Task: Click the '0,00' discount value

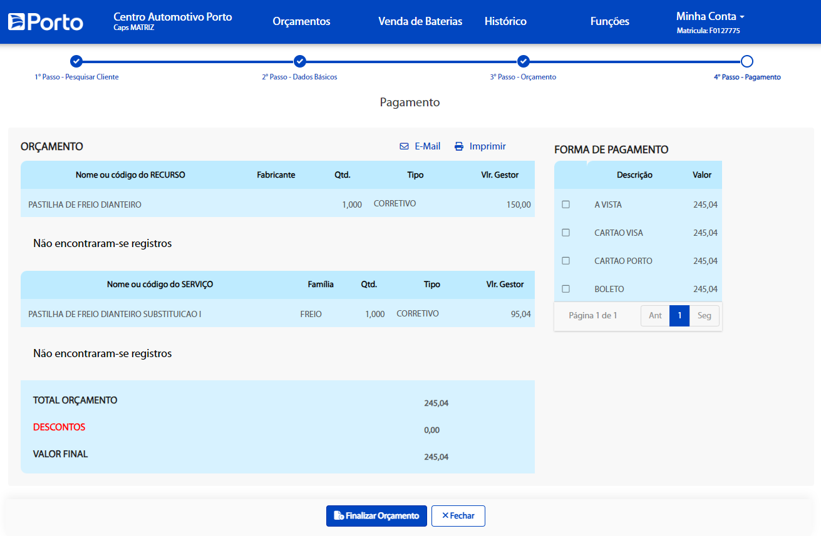Action: 431,430
